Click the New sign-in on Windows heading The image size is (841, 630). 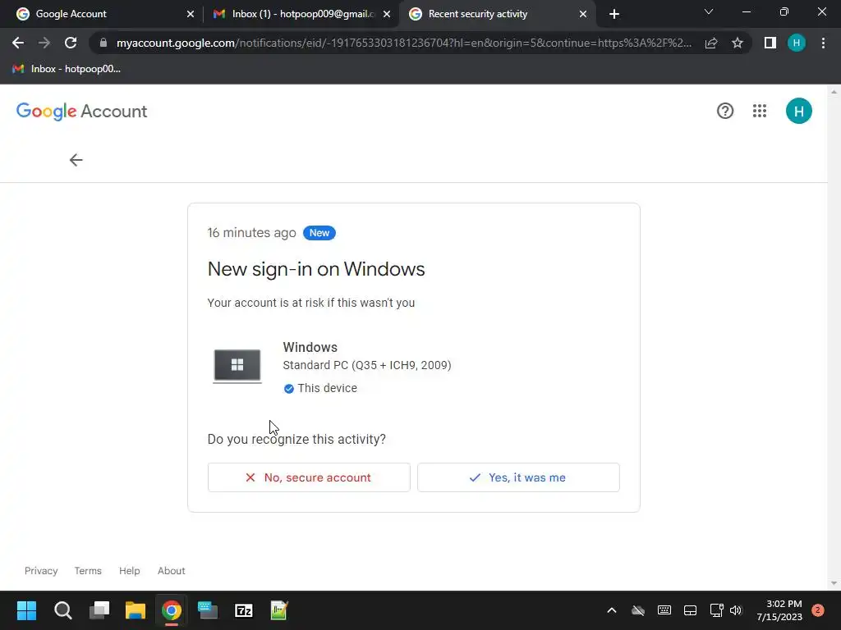click(316, 269)
